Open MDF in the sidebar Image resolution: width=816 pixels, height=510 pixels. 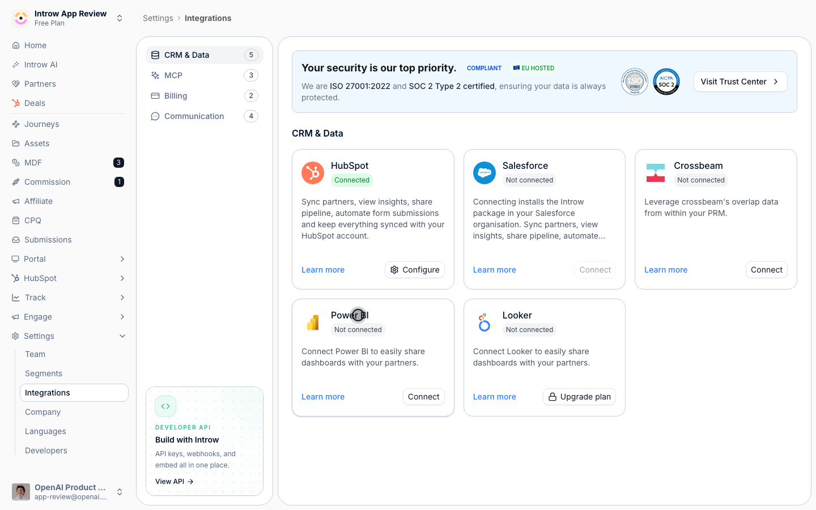tap(68, 163)
